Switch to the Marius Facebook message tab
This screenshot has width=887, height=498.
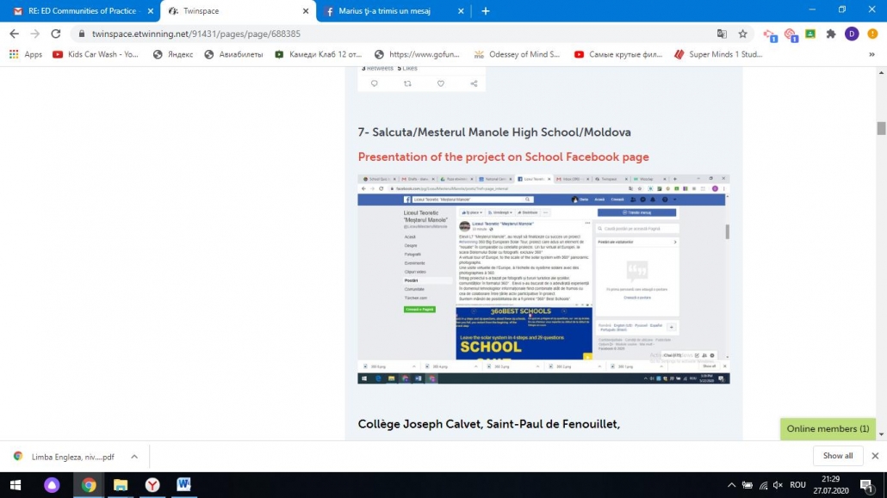389,11
